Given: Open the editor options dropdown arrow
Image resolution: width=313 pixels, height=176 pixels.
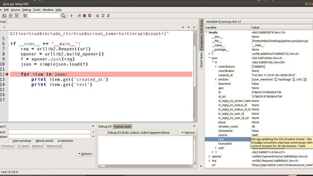Looking at the screenshot, I should tap(189, 27).
